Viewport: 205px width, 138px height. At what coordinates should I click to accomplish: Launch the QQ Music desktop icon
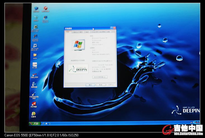(x=34, y=114)
